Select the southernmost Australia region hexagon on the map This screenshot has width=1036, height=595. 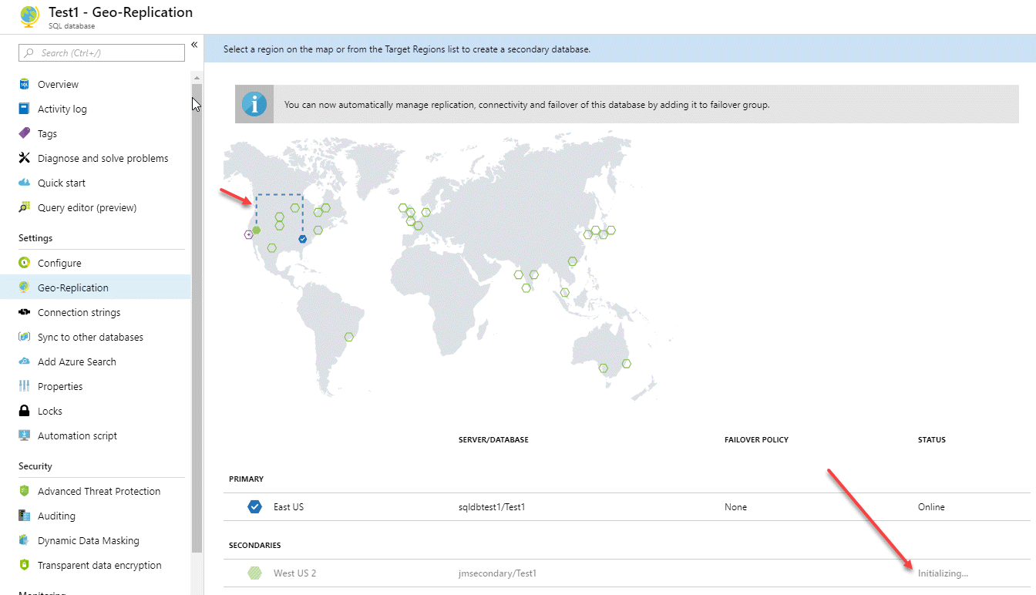pyautogui.click(x=604, y=368)
